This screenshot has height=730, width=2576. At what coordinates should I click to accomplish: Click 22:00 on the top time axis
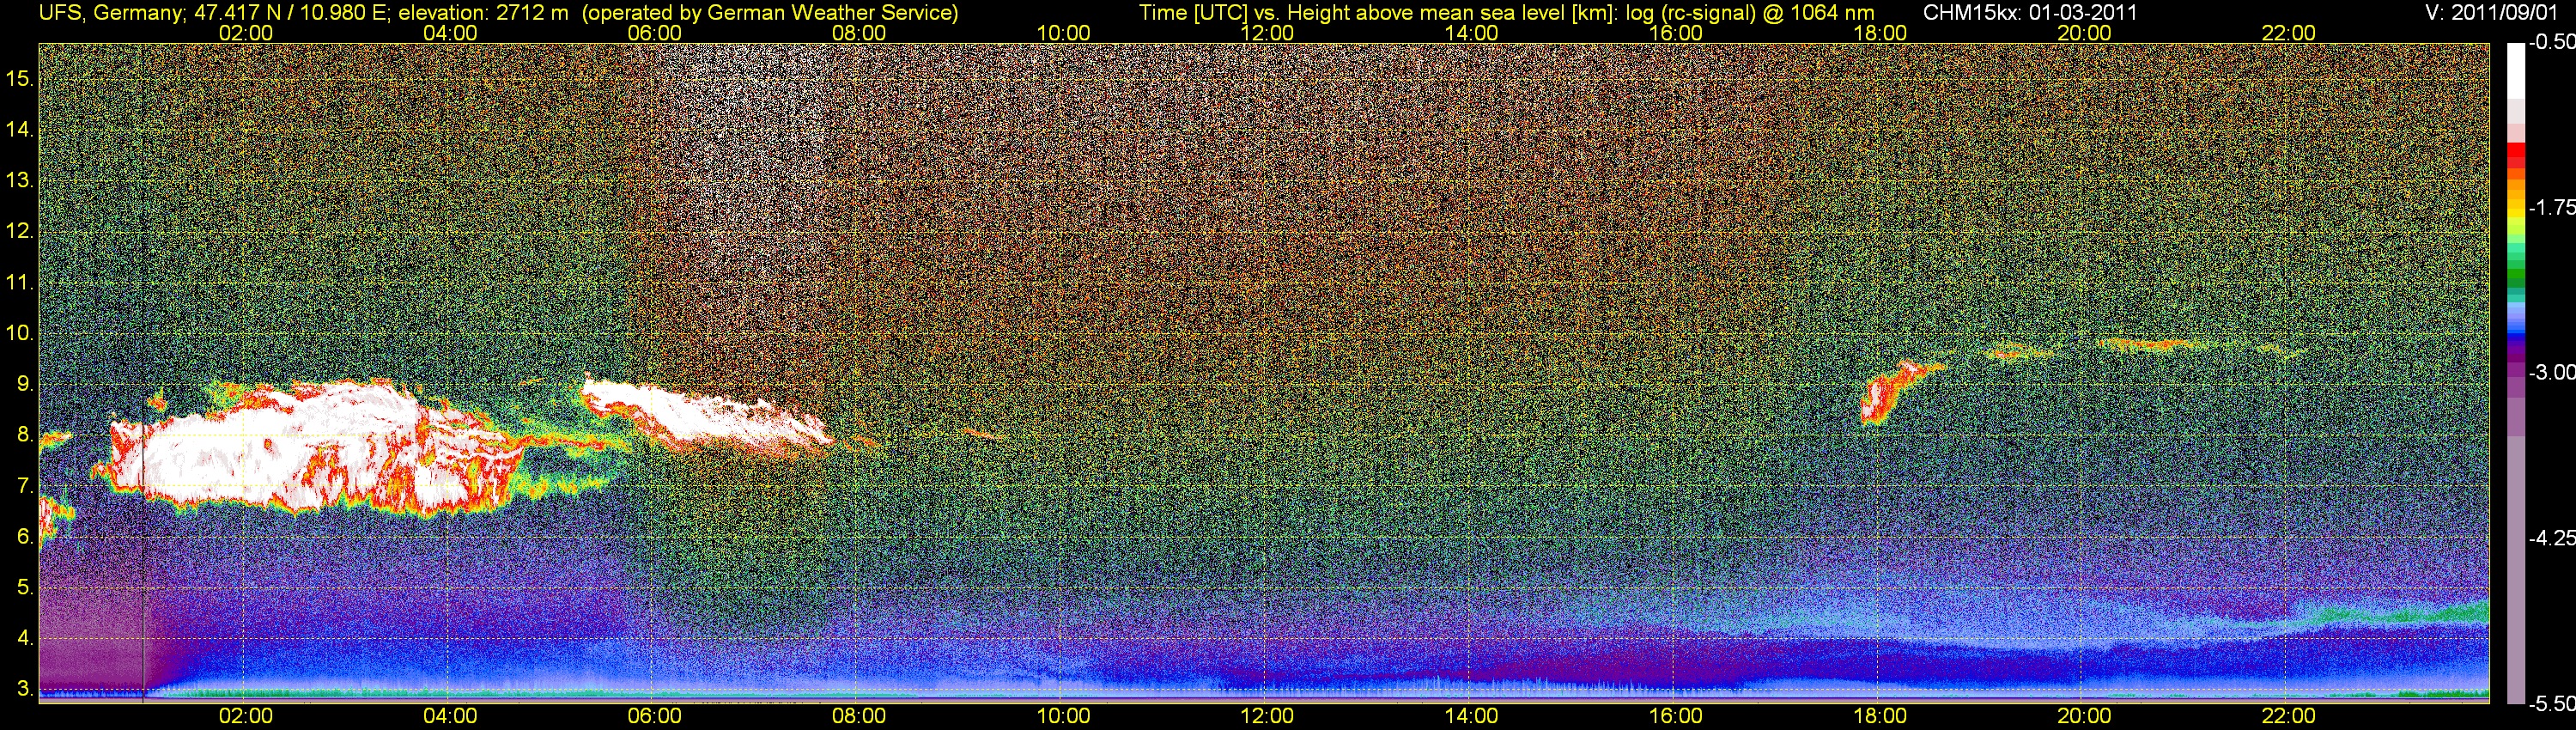[x=2289, y=33]
